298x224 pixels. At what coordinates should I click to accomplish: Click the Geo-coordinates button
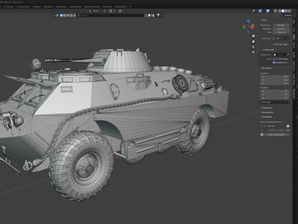point(275,134)
